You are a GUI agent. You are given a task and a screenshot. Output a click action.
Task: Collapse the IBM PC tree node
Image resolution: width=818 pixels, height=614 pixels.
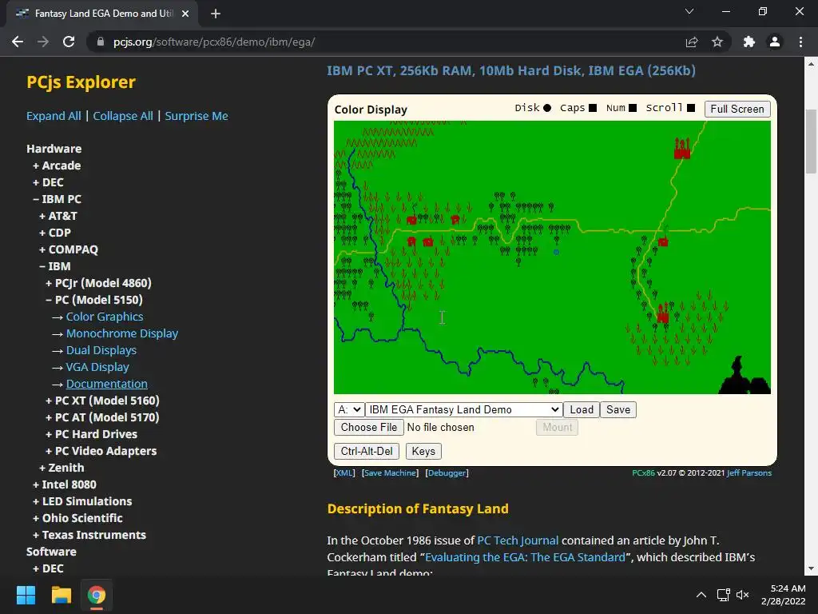point(57,199)
